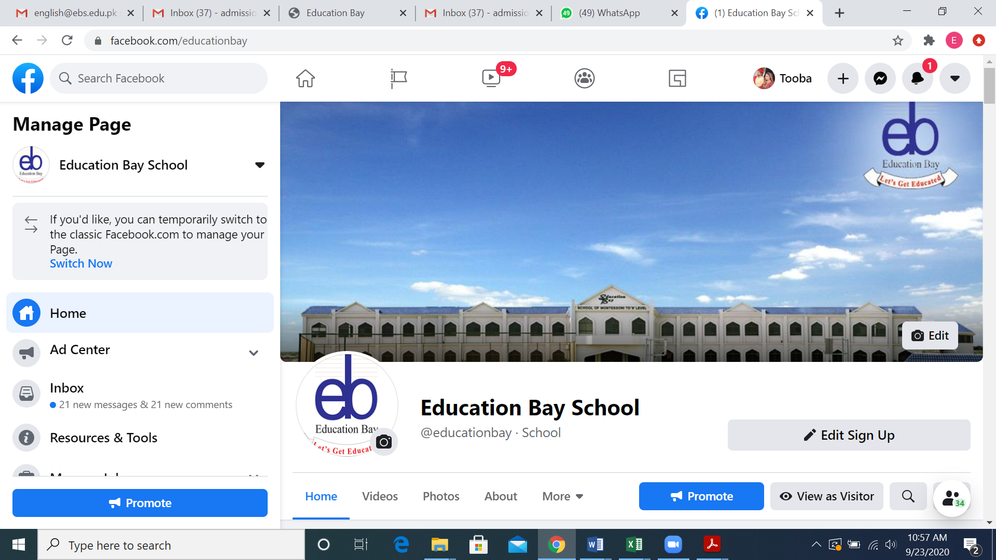
Task: Open Messenger icon
Action: 880,78
